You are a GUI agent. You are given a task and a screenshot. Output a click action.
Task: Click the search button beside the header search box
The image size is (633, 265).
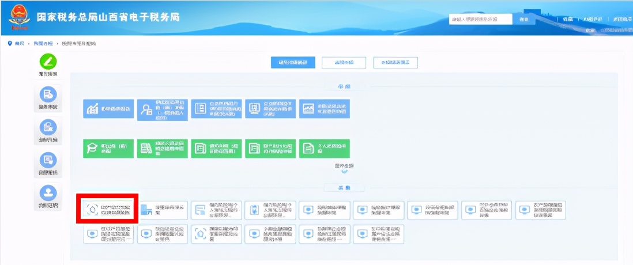pos(523,20)
